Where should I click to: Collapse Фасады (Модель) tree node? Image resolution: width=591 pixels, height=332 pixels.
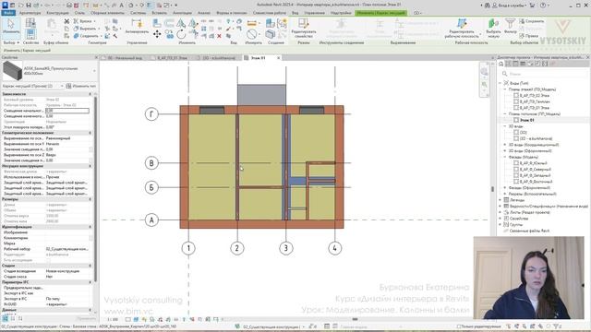coord(505,157)
